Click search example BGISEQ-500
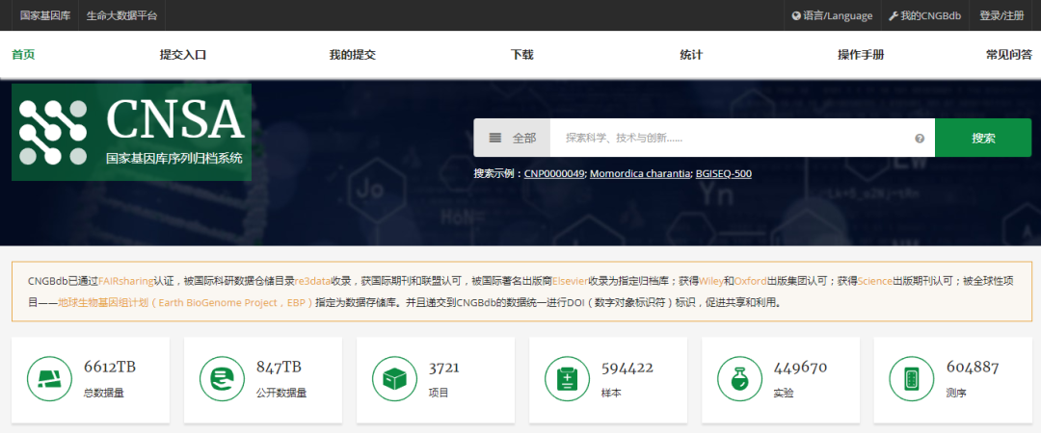Screen dimensions: 1041x433 coord(724,174)
